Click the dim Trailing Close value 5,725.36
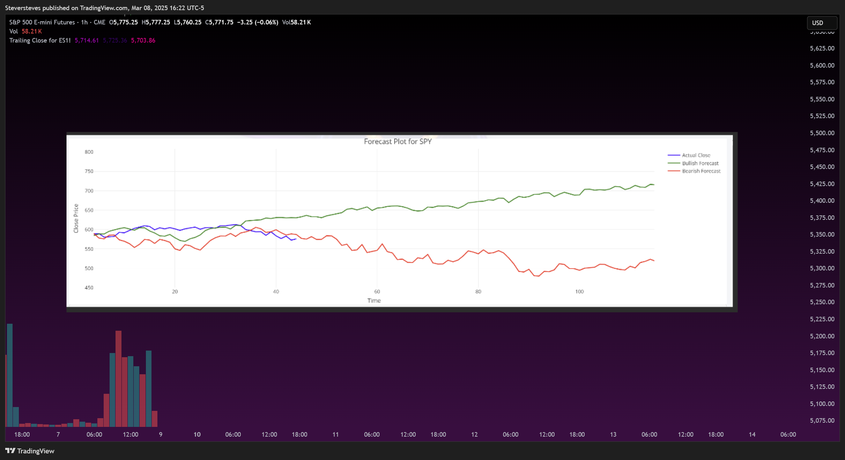The height and width of the screenshot is (460, 845). 115,40
